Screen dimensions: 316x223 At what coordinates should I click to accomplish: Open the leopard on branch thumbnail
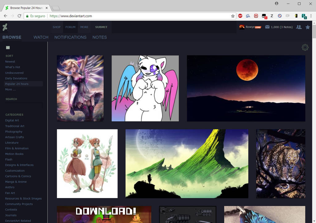tap(281, 164)
